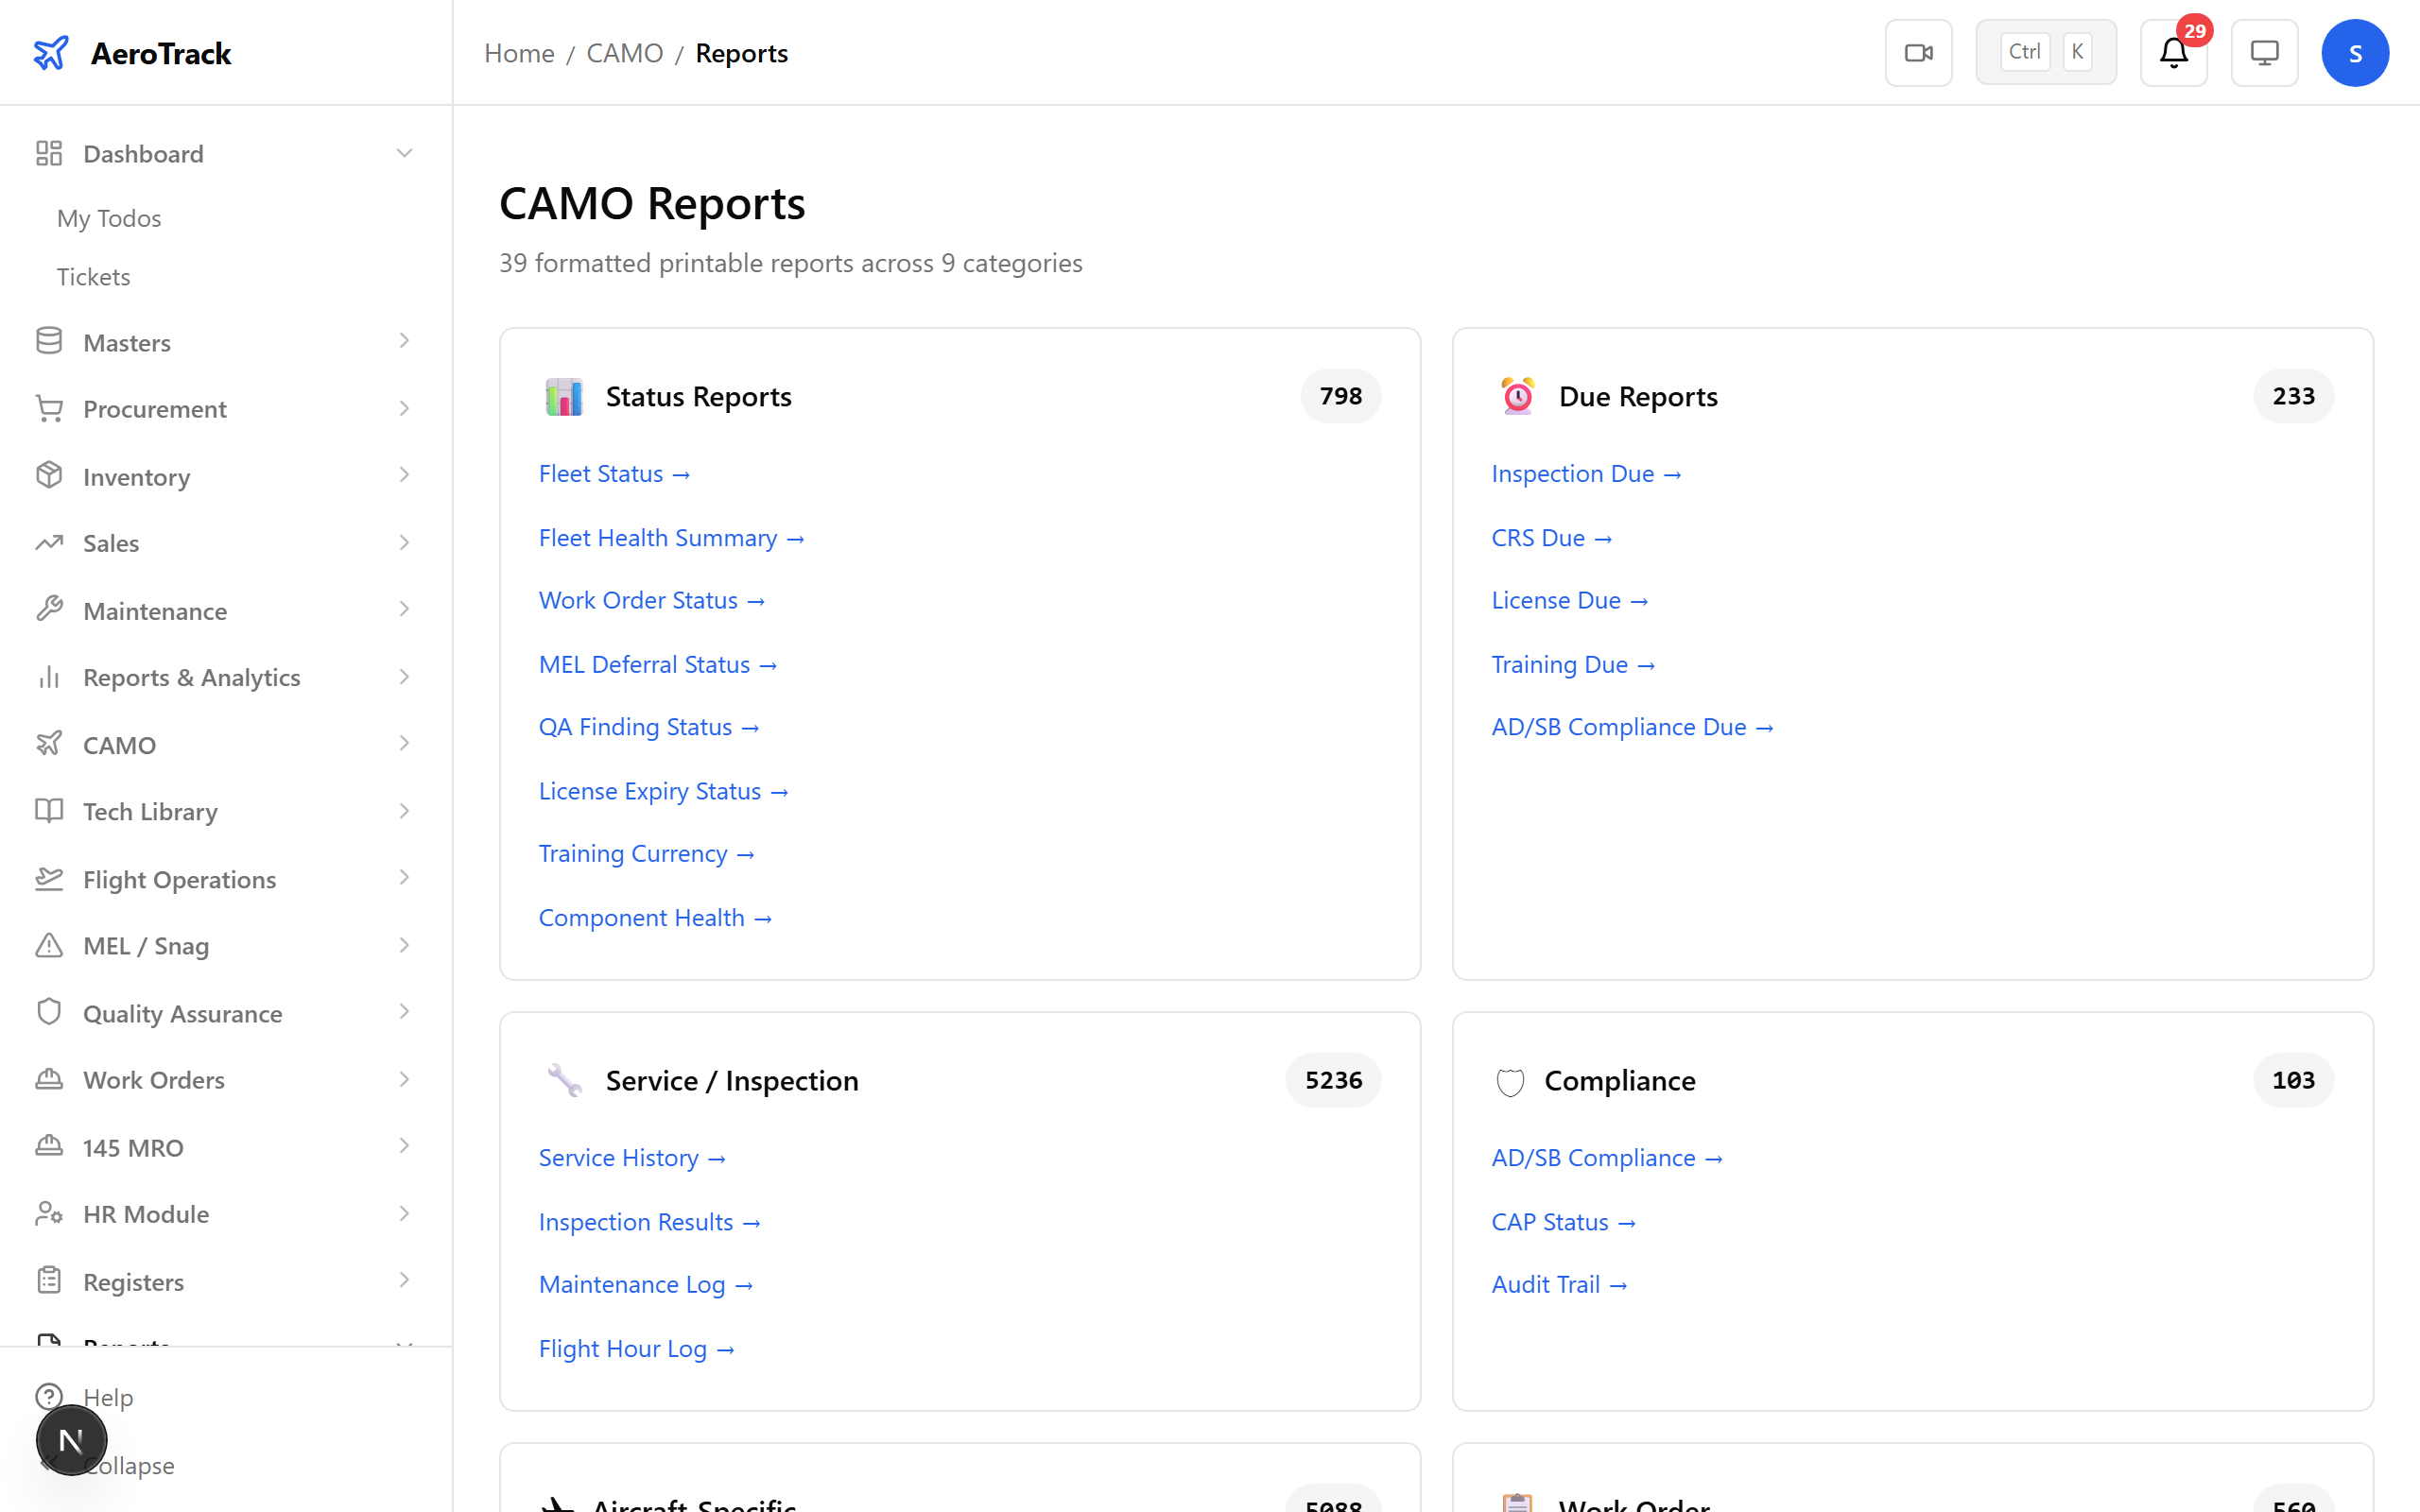The width and height of the screenshot is (2420, 1512).
Task: Click the monitor icon in the top bar
Action: point(2264,52)
